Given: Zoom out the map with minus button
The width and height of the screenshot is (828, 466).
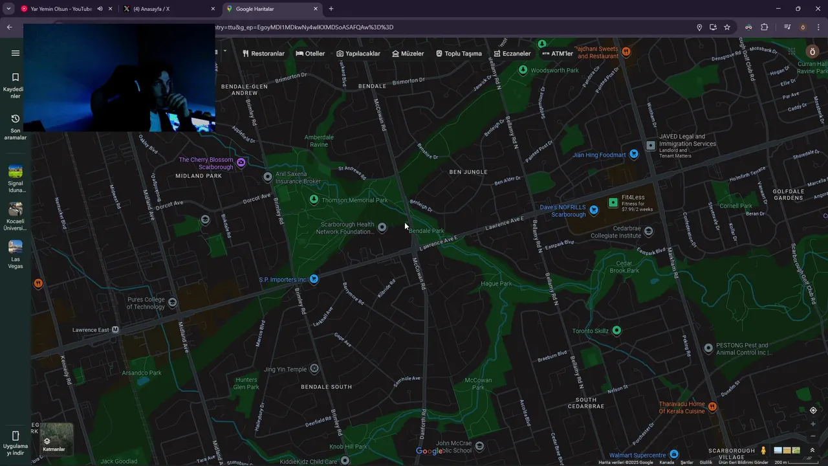Looking at the screenshot, I should (813, 436).
